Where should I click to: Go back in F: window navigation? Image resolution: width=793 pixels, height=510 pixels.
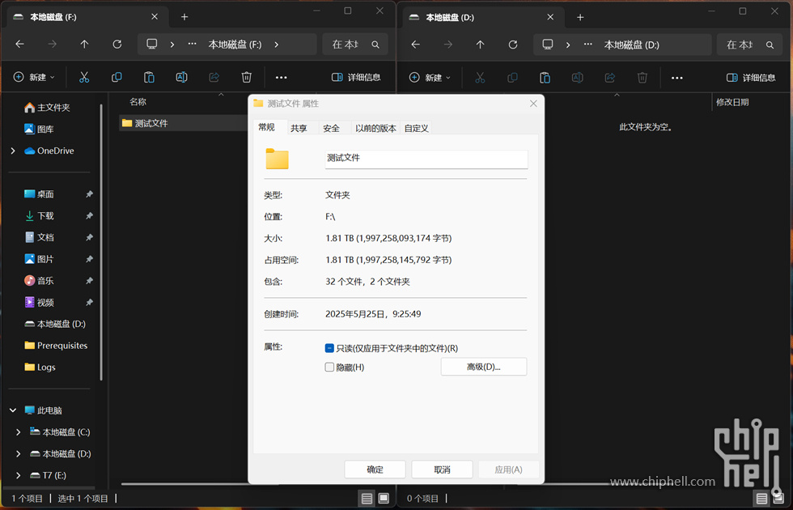[x=19, y=45]
